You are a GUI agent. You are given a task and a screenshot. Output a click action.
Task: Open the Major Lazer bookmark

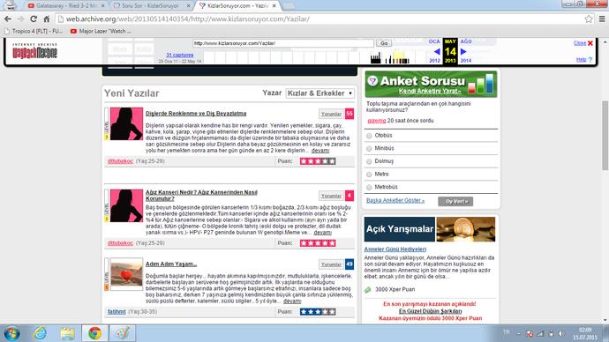(101, 31)
